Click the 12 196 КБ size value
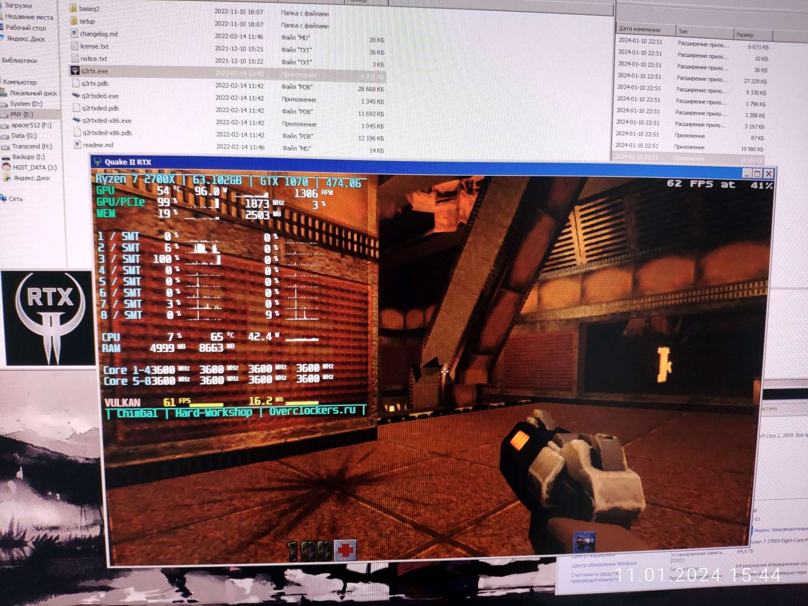This screenshot has height=606, width=808. click(x=371, y=138)
